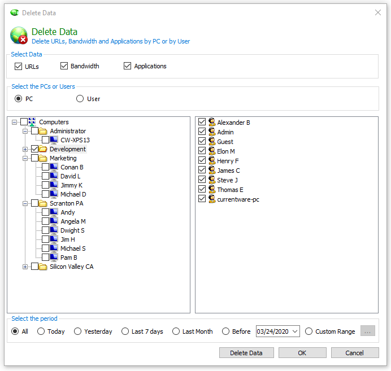391x371 pixels.
Task: Click the Admin user icon
Action: [x=212, y=132]
